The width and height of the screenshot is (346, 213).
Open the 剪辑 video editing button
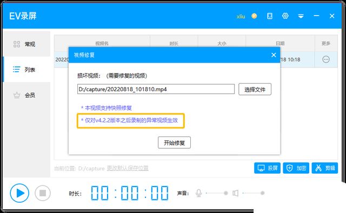pos(324,168)
